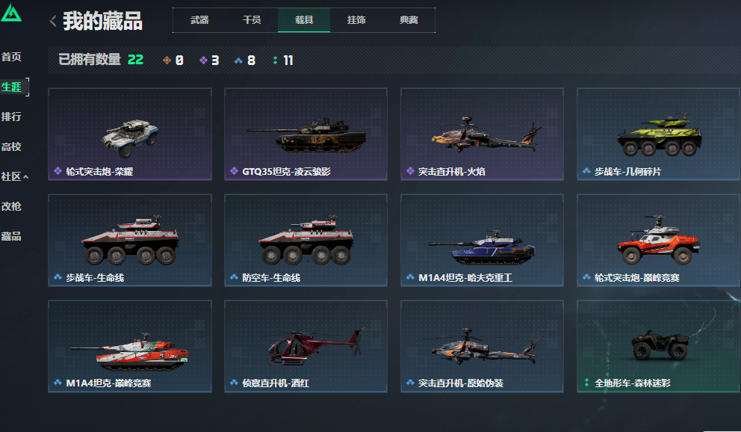Image resolution: width=741 pixels, height=432 pixels.
Task: Open 首页 in the sidebar
Action: 11,58
